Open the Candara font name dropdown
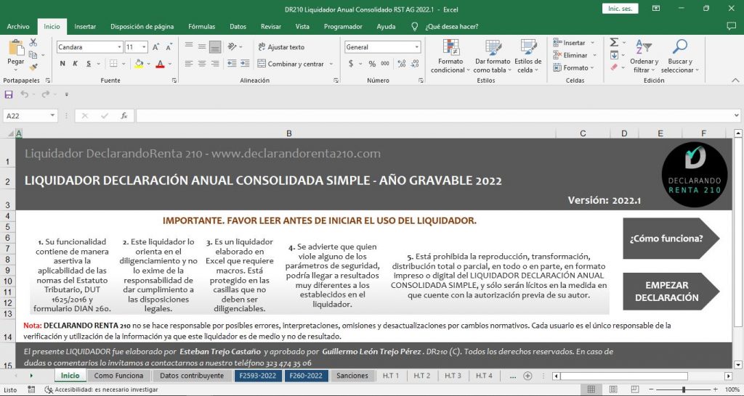 (x=120, y=47)
